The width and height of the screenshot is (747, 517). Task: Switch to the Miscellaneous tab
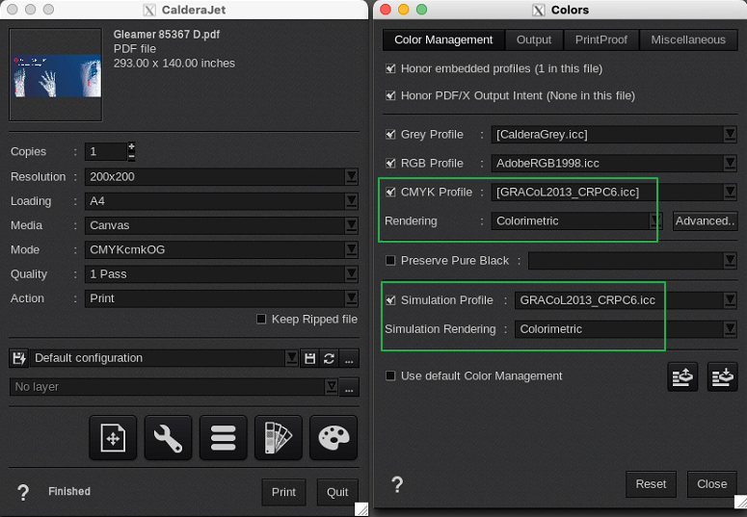tap(687, 39)
